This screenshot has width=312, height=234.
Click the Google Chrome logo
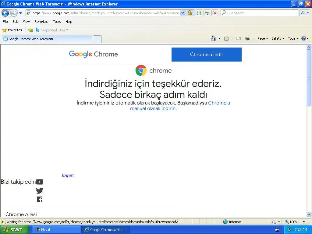tap(93, 54)
